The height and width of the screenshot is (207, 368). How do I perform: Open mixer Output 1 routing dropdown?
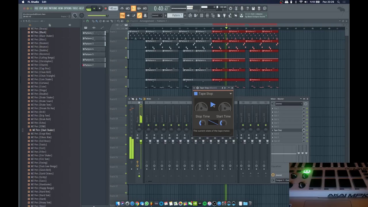[x=282, y=180]
